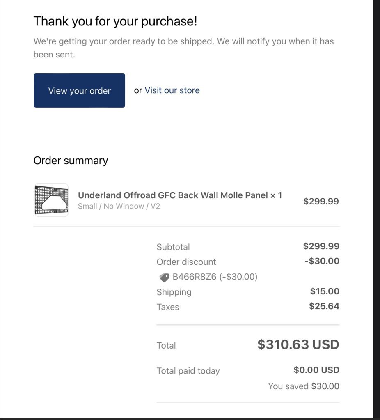Click the Molle Panel product thumbnail
Image resolution: width=380 pixels, height=420 pixels.
tap(51, 200)
